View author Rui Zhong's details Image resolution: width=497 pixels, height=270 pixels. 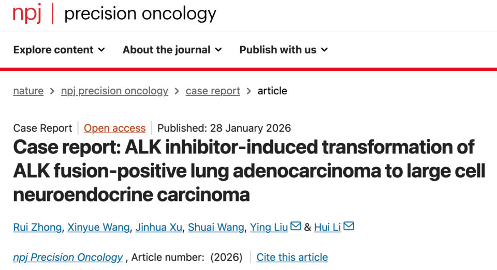coord(37,227)
